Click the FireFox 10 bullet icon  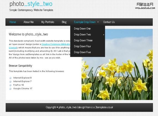click(10, 85)
